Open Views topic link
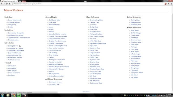173x97 pixels. [x=51, y=27]
